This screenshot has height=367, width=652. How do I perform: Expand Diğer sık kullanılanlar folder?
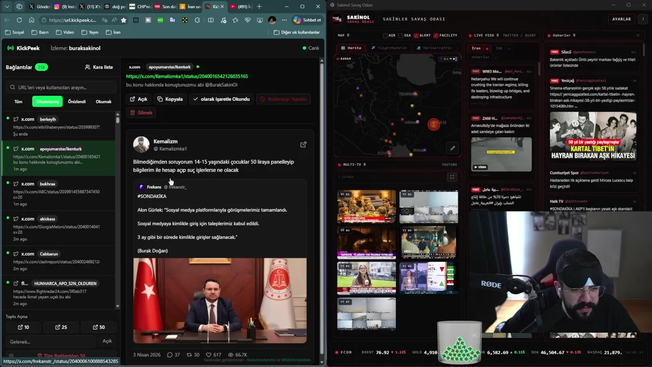[296, 32]
